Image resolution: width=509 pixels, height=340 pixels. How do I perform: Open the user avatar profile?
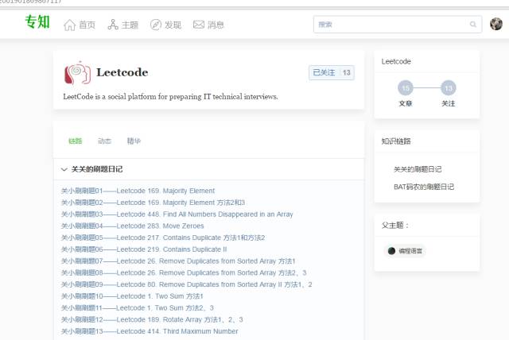click(496, 25)
